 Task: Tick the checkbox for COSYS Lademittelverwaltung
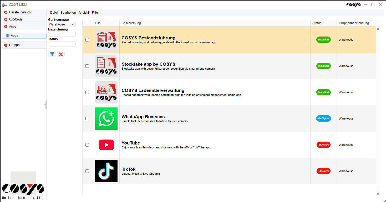[87, 92]
